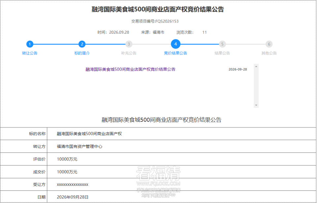Click the 评估价 row label
Viewport: 317px width, 203px height.
point(39,159)
